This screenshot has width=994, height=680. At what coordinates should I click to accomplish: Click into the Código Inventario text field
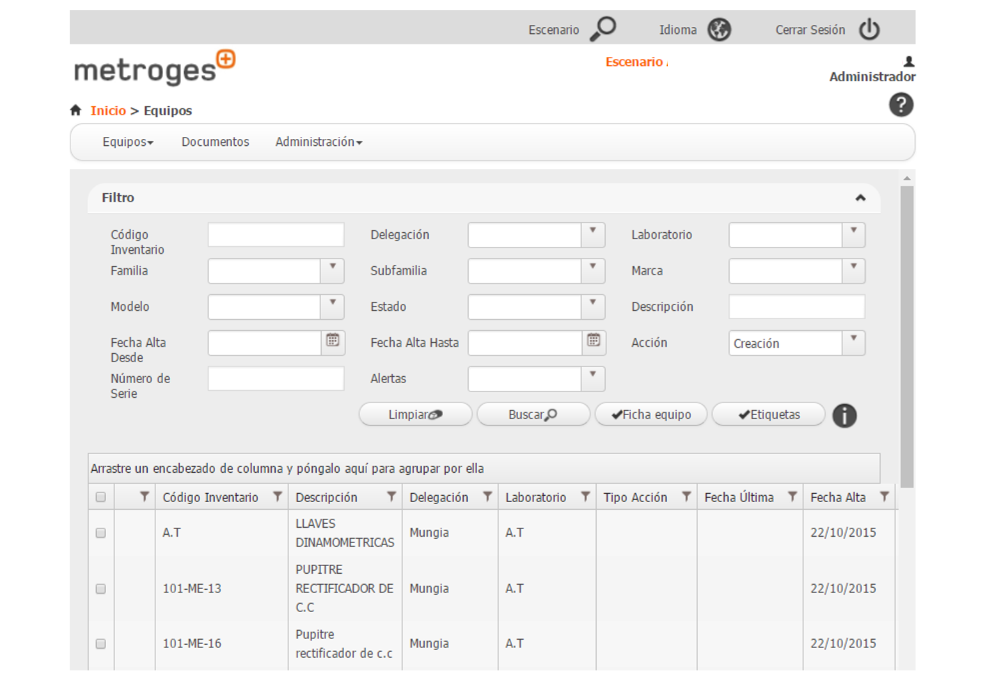[276, 235]
